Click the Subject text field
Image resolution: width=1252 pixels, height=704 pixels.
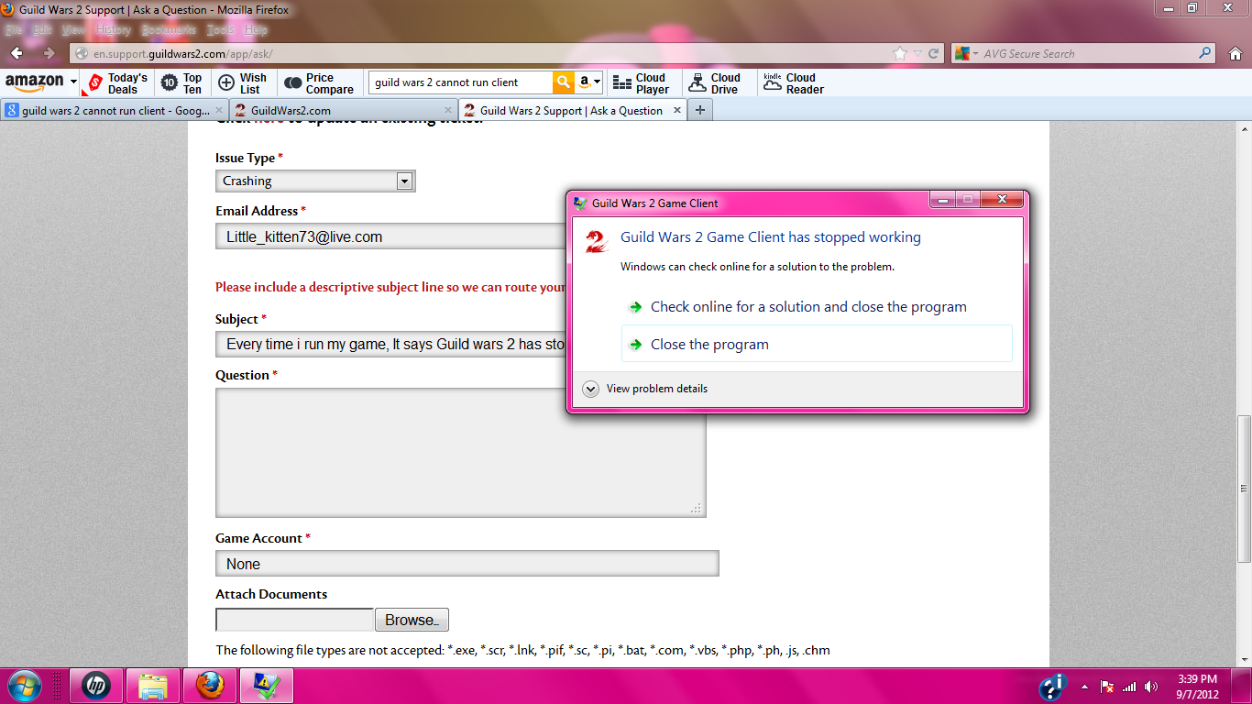pyautogui.click(x=391, y=345)
